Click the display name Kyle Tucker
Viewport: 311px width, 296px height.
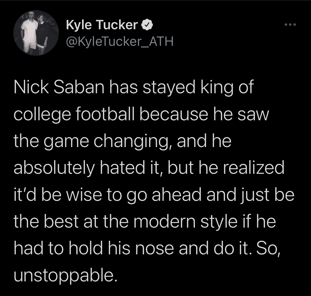102,25
